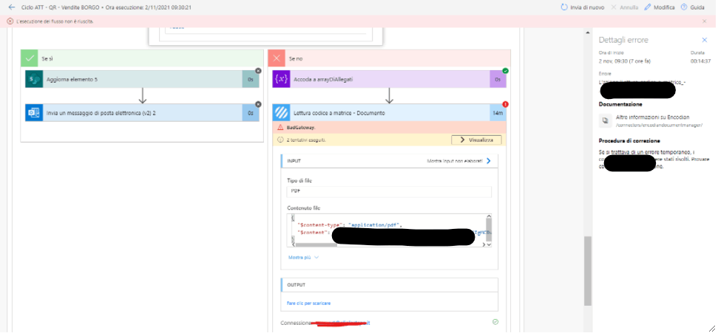This screenshot has width=718, height=336.
Task: Dismiss the flow failed error banner
Action: (704, 21)
